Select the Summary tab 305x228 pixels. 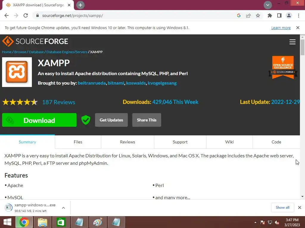pos(27,142)
